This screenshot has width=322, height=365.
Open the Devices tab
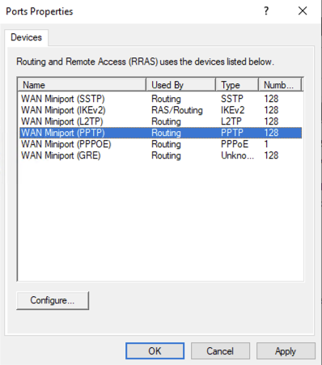26,37
